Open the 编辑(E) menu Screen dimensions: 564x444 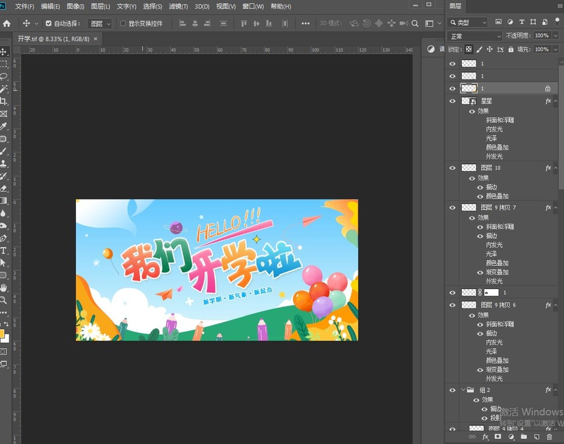[50, 6]
